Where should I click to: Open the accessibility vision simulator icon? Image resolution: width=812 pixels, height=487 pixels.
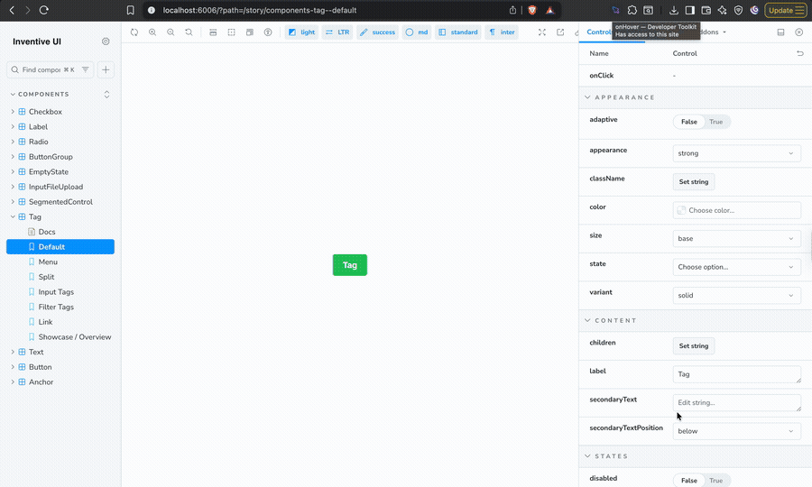coord(268,32)
